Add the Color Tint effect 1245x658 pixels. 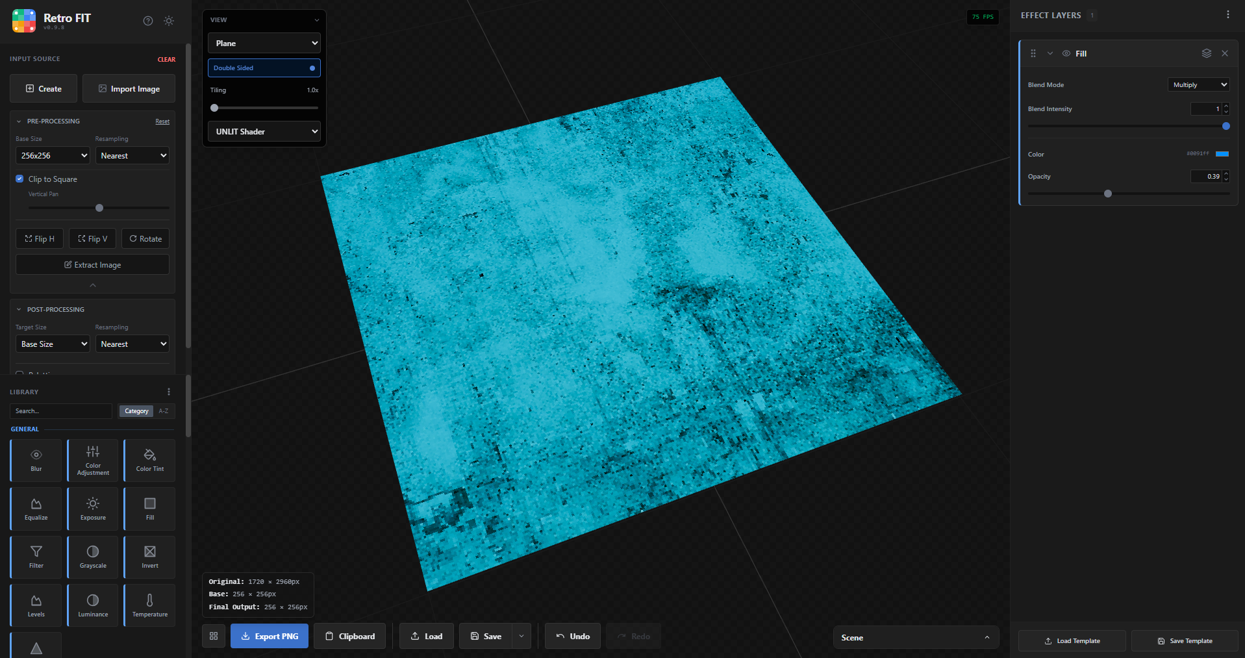click(150, 460)
